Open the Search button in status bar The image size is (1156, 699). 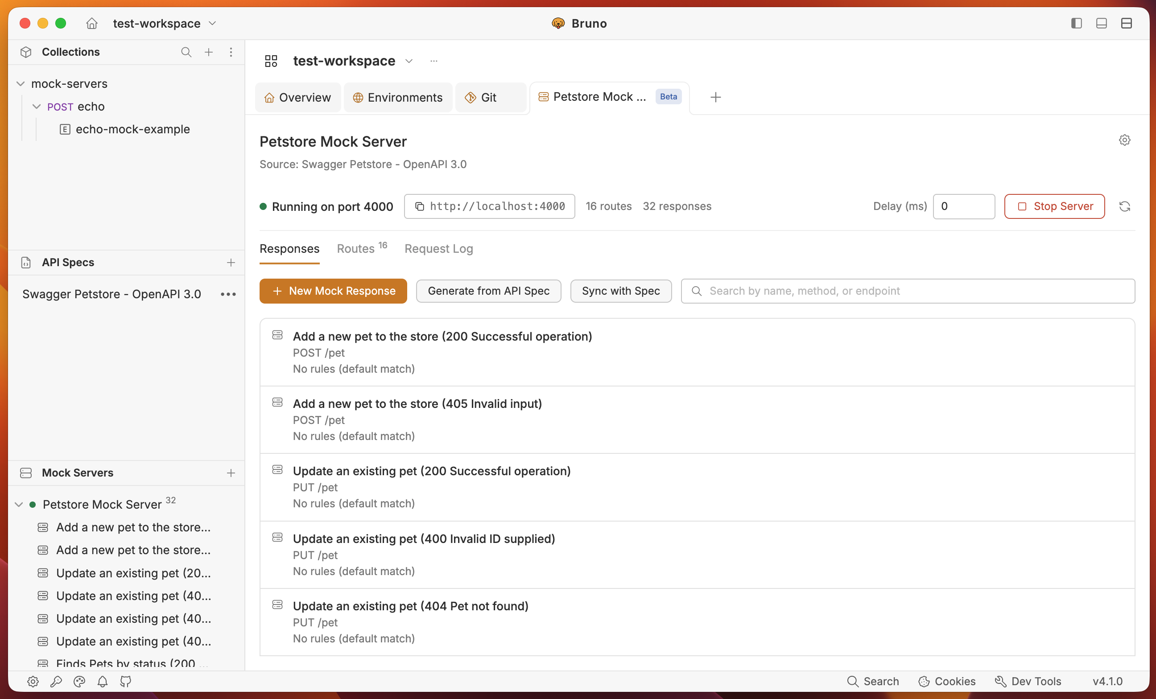pyautogui.click(x=873, y=681)
